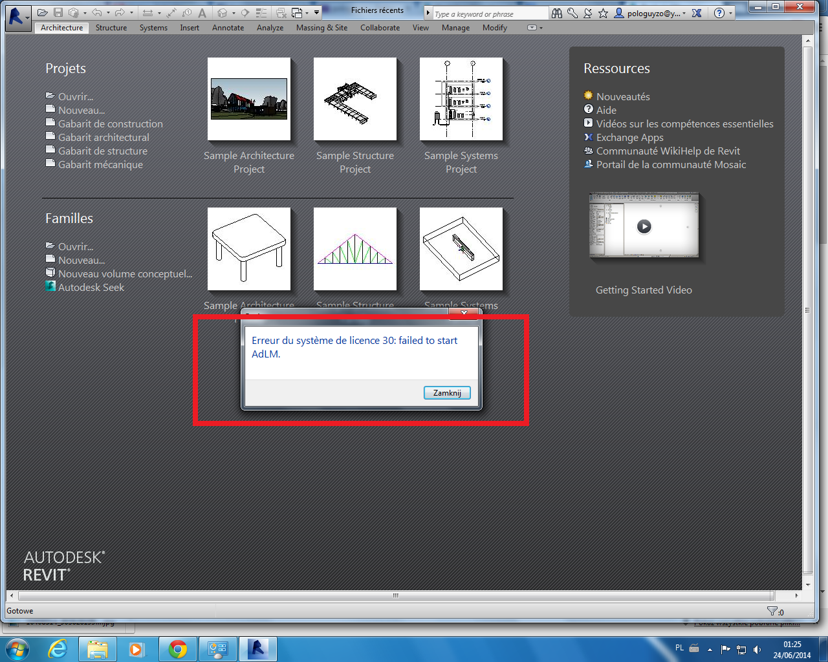Click the binoculars search icon
The width and height of the screenshot is (828, 662).
click(557, 13)
